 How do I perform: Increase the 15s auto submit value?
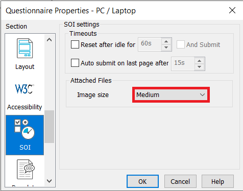pos(199,61)
